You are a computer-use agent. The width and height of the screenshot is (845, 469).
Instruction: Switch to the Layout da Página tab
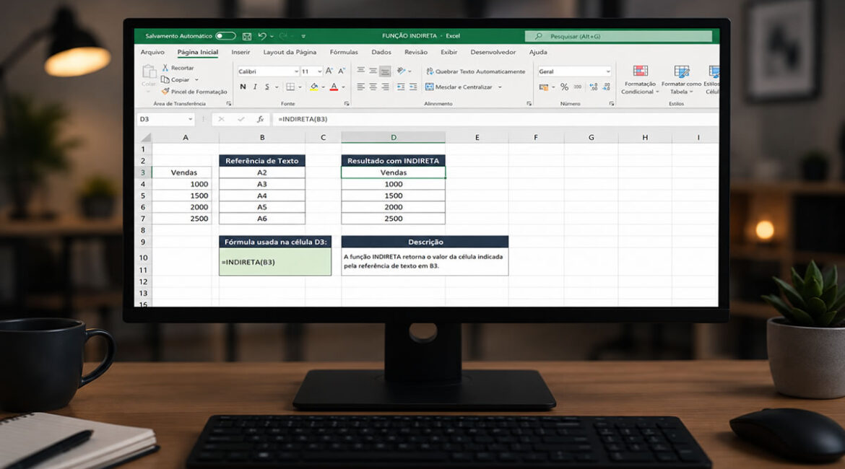coord(290,52)
